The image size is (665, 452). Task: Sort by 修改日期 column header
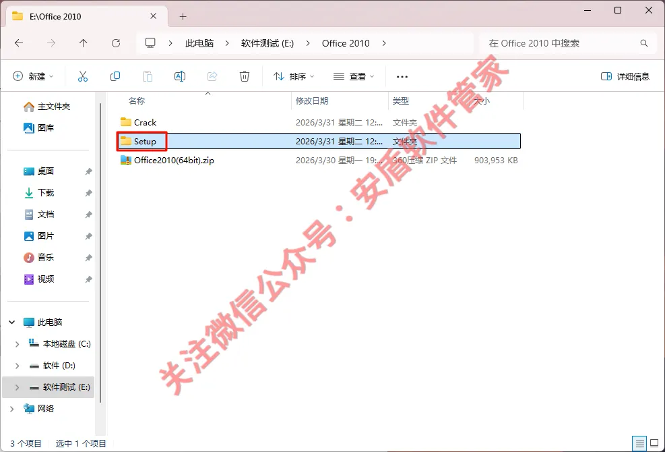point(312,101)
